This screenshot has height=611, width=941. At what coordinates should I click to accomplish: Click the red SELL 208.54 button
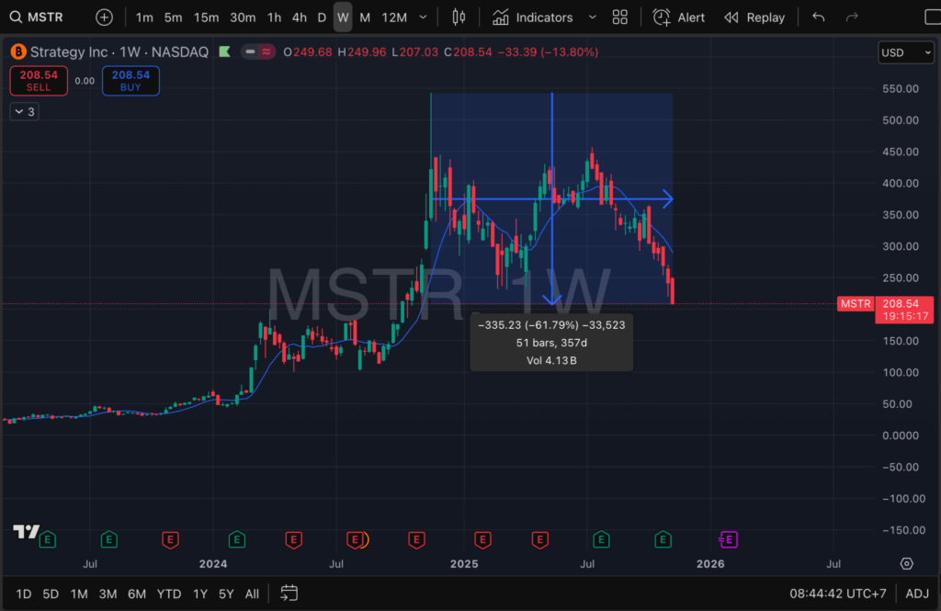[x=39, y=81]
